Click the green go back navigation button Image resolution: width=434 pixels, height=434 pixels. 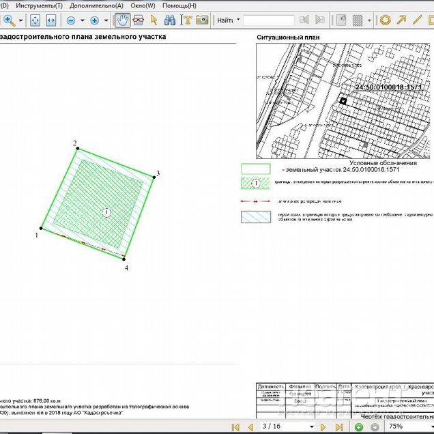[359, 426]
